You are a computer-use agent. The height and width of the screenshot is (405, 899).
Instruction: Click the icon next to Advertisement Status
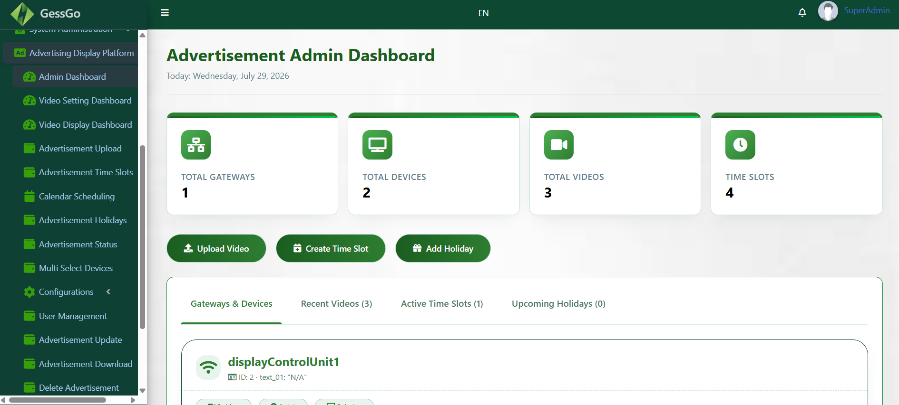[29, 245]
